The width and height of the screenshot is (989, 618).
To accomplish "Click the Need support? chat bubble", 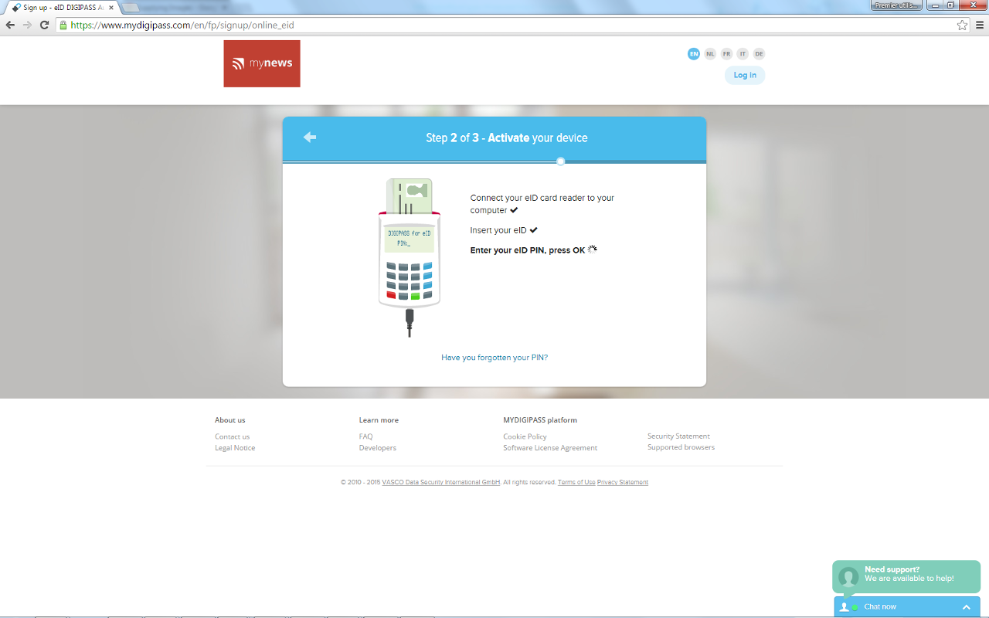I will 906,577.
